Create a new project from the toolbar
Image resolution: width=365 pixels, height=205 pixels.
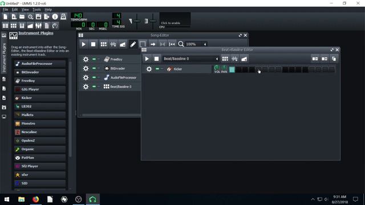tap(5, 17)
